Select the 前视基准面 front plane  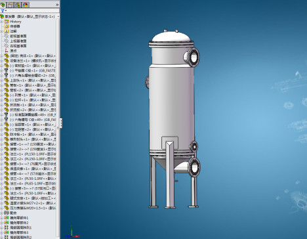point(18,36)
